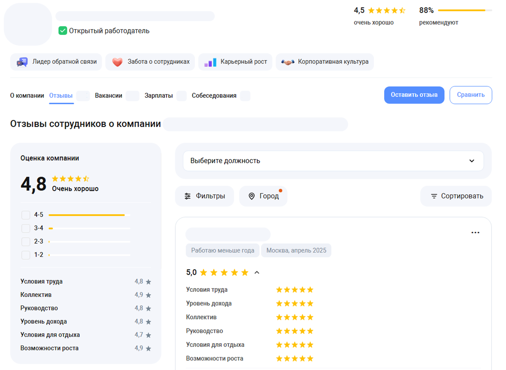506x370 pixels.
Task: Tick the 1-2 rating filter checkbox
Action: pyautogui.click(x=26, y=255)
